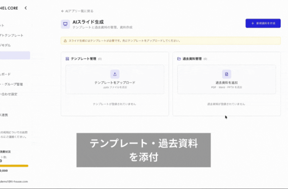Open the ボード sidebar menu item
This screenshot has width=288, height=189.
(5, 74)
